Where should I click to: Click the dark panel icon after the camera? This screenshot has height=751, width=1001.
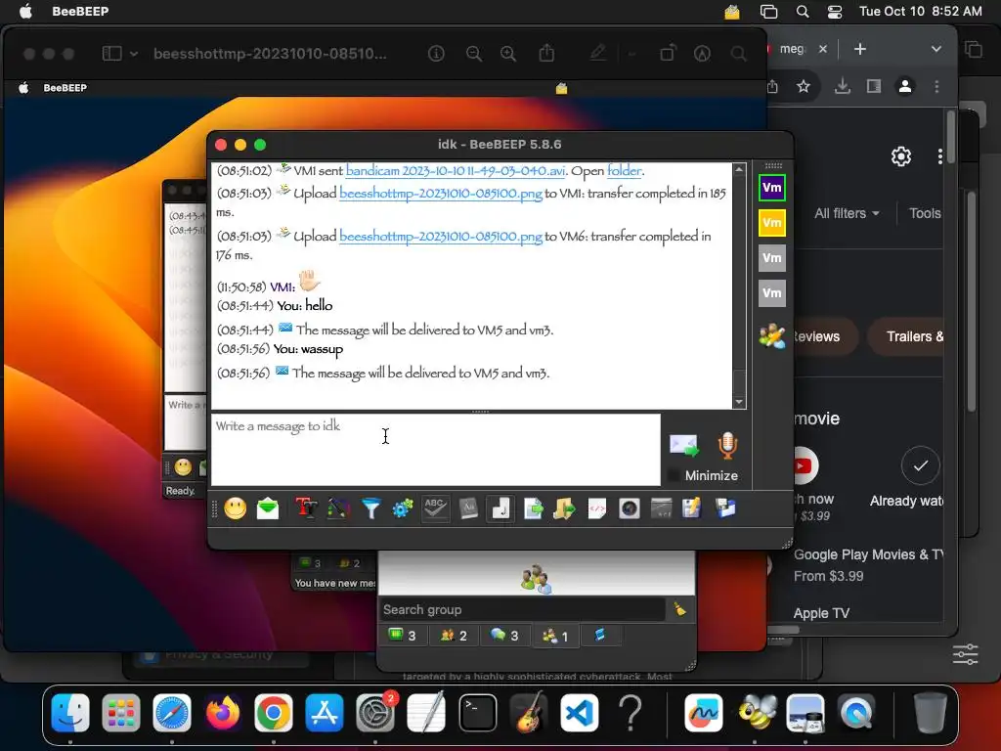(661, 508)
